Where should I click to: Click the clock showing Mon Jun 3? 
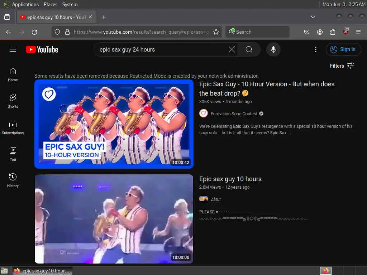point(344,4)
